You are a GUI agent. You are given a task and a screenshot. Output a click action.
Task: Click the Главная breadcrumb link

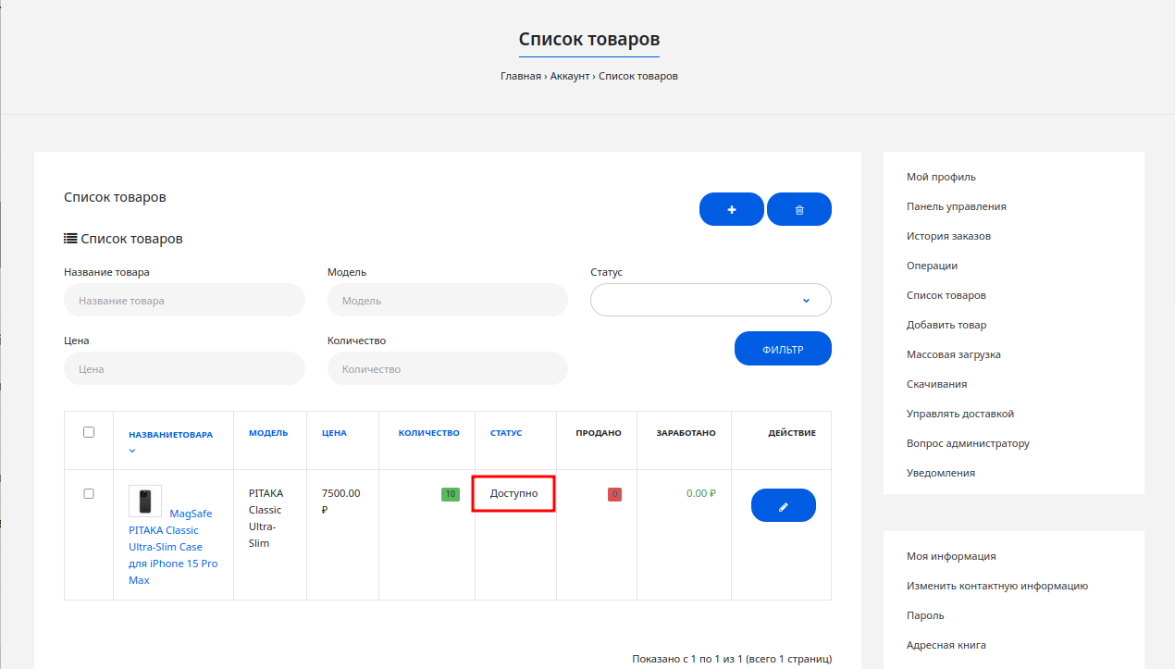tap(520, 76)
